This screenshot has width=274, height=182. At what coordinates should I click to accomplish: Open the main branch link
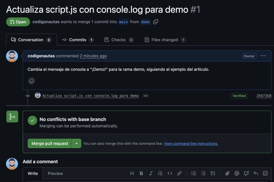pos(123,22)
